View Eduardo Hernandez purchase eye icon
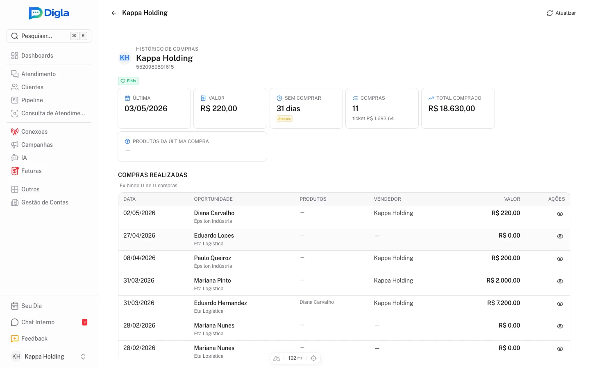Image resolution: width=590 pixels, height=368 pixels. [560, 304]
